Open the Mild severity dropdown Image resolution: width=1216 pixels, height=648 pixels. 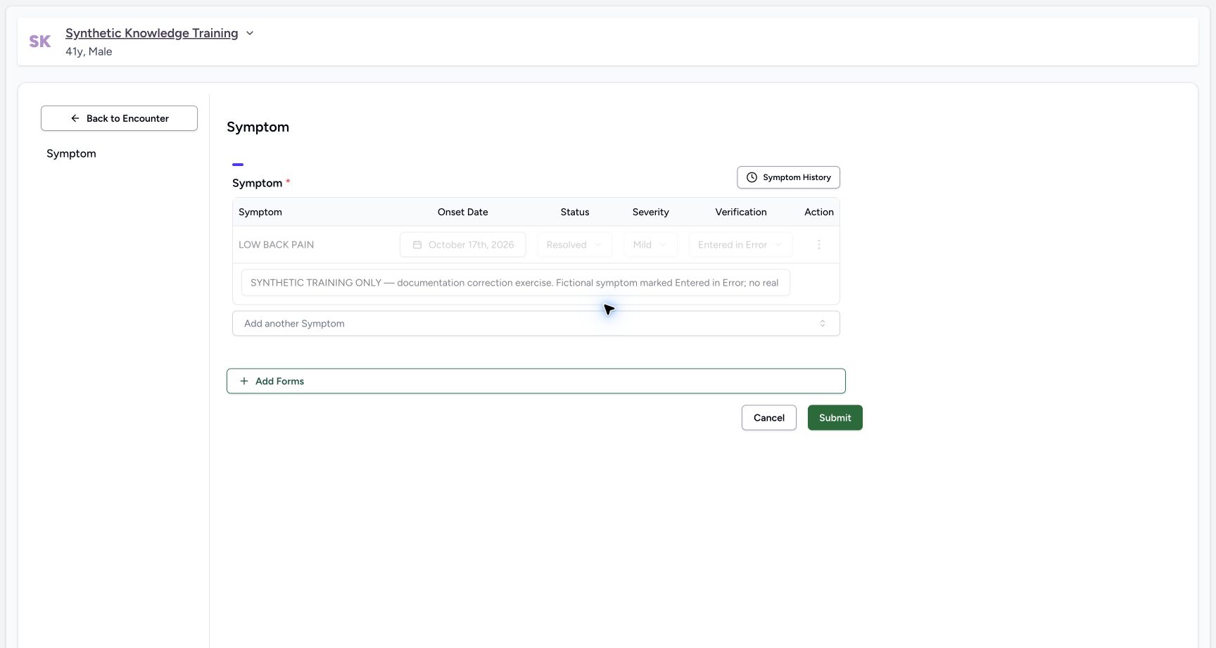click(650, 245)
